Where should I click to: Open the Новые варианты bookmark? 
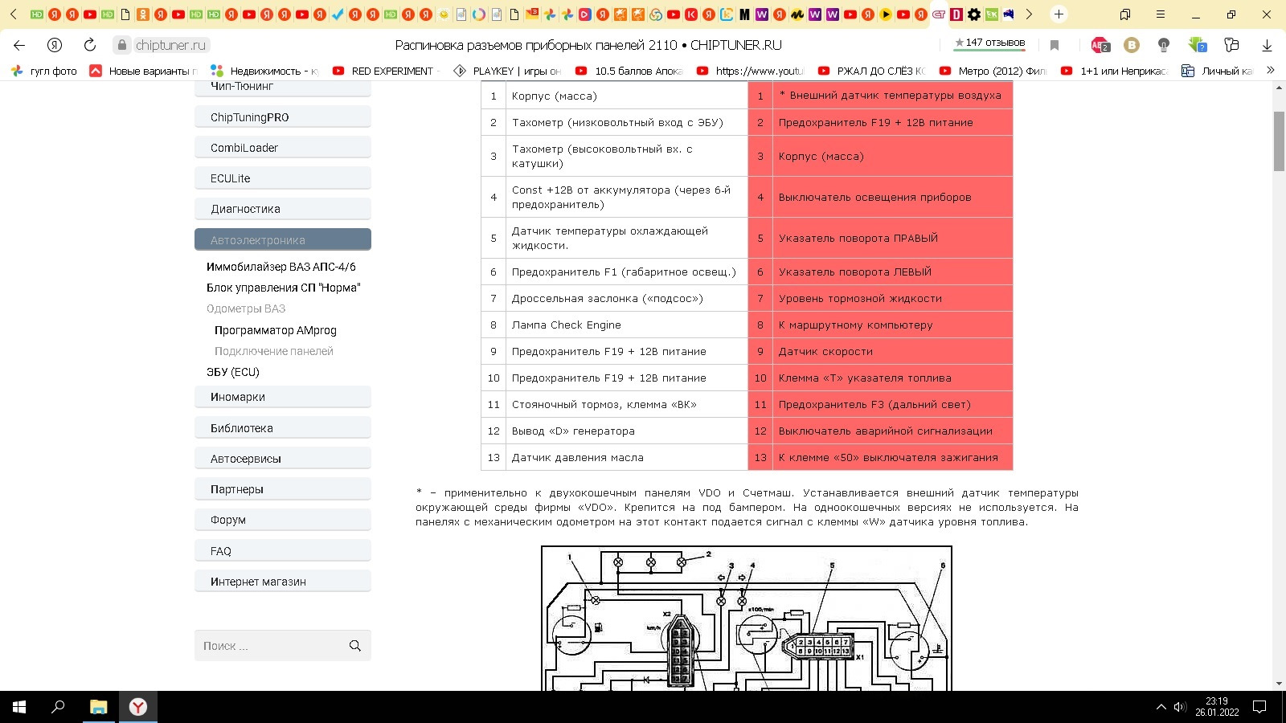coord(144,71)
